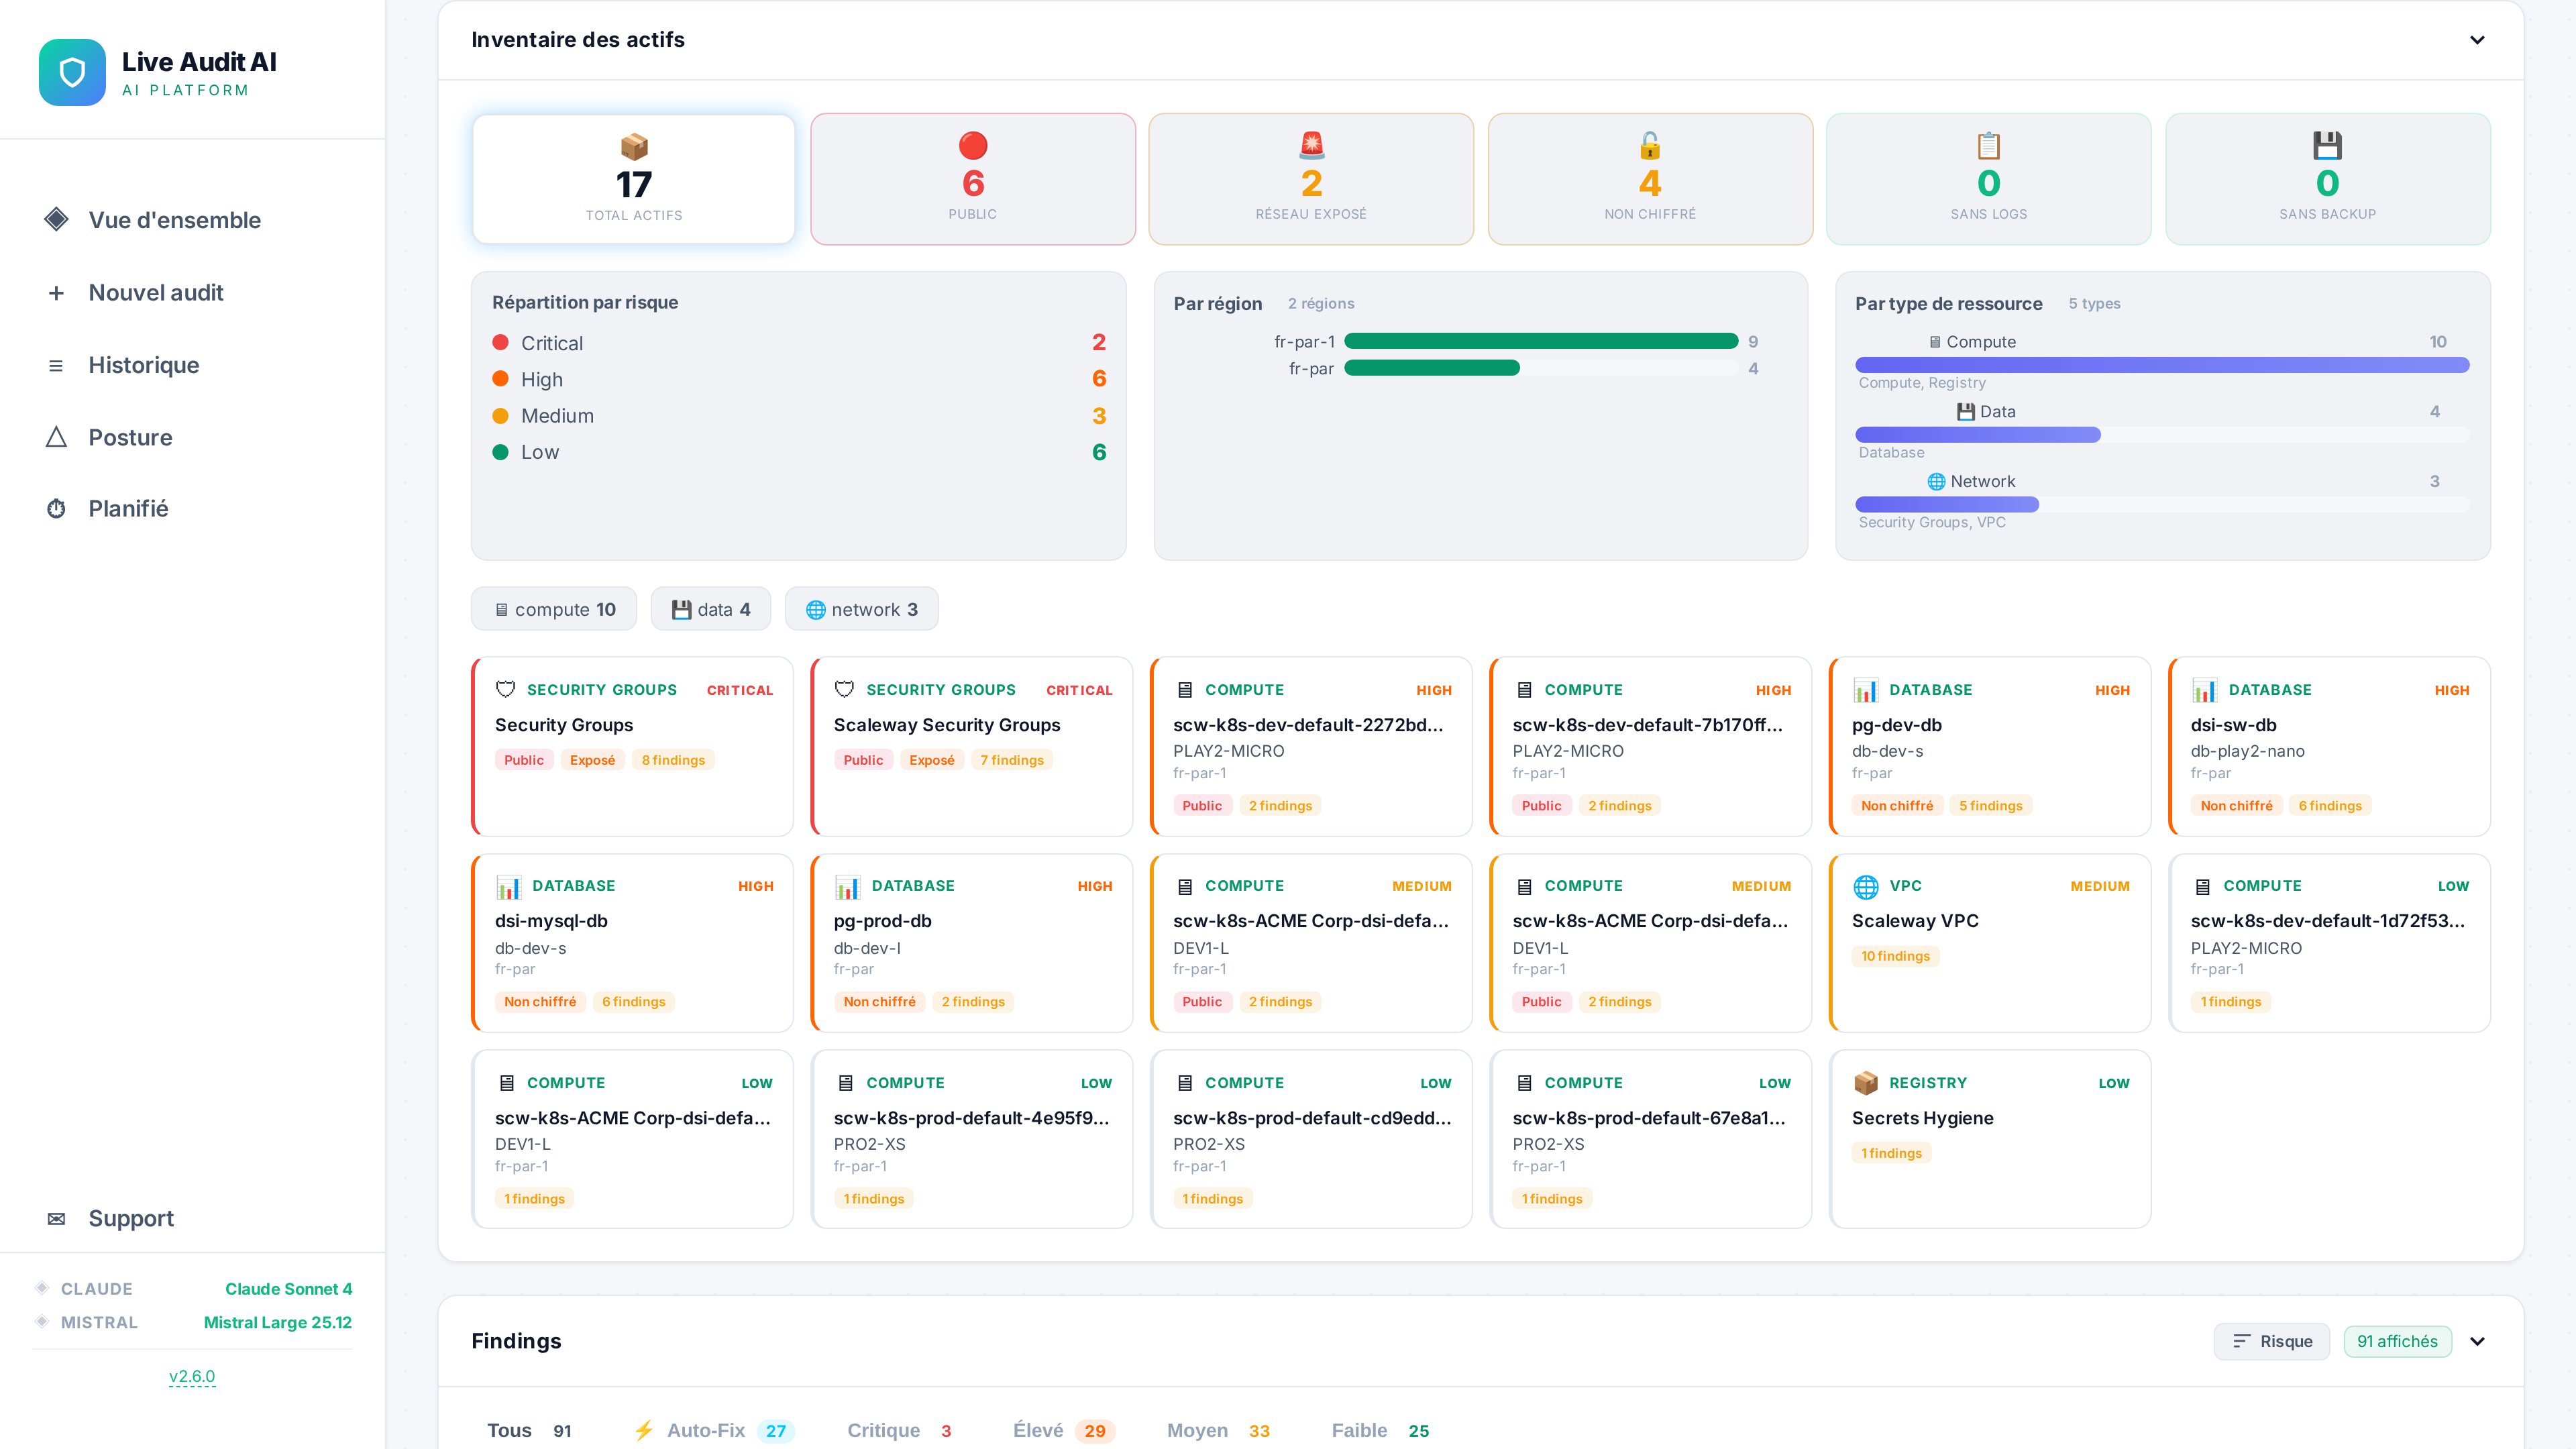Open the Nouvel audit page
The image size is (2576, 1449).
pyautogui.click(x=155, y=292)
